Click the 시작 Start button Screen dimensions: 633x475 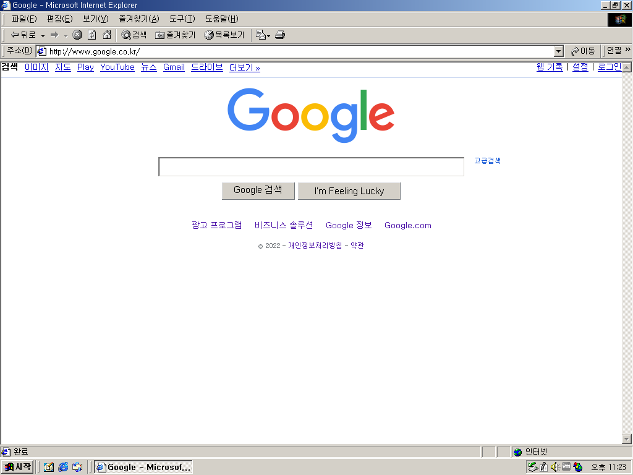(x=17, y=467)
